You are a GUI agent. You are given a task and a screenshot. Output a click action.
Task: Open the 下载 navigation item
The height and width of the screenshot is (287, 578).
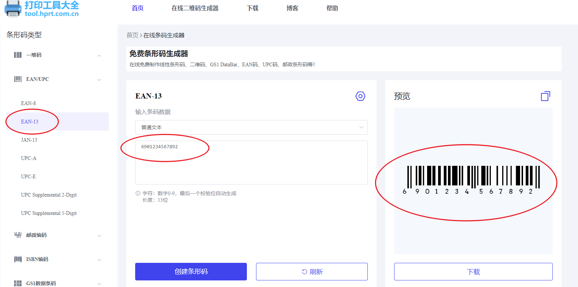(x=253, y=8)
